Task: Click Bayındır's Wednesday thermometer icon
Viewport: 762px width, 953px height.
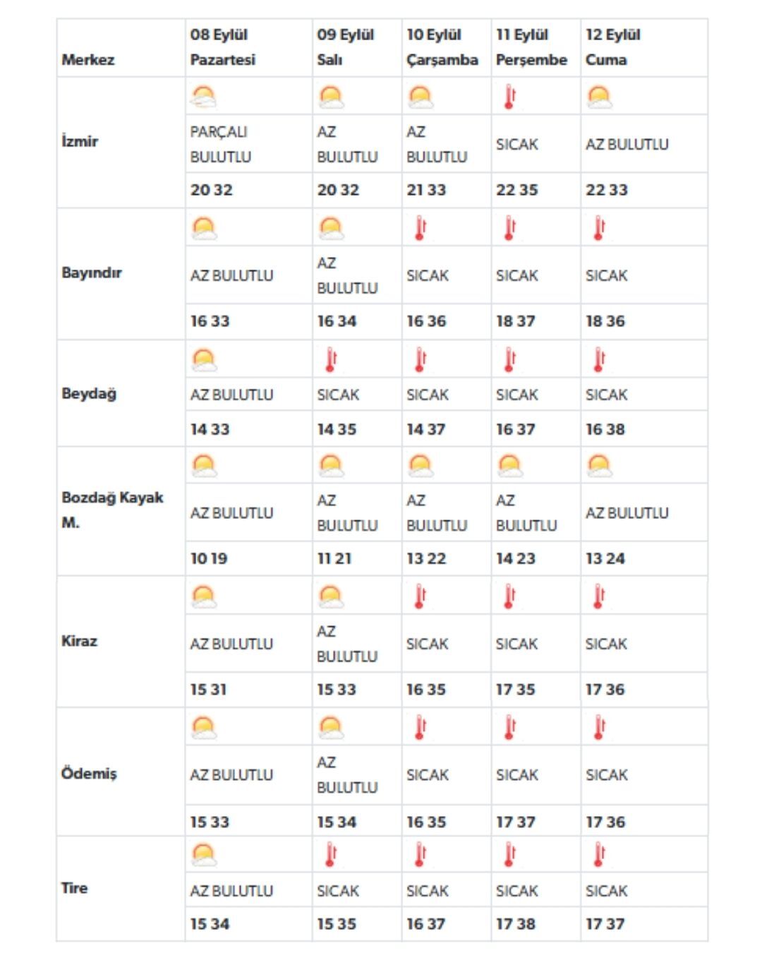Action: pos(421,228)
